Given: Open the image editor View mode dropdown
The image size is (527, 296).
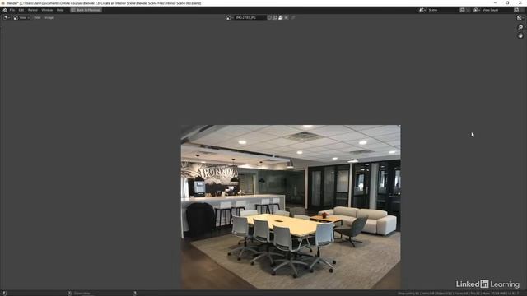Looking at the screenshot, I should pos(21,17).
